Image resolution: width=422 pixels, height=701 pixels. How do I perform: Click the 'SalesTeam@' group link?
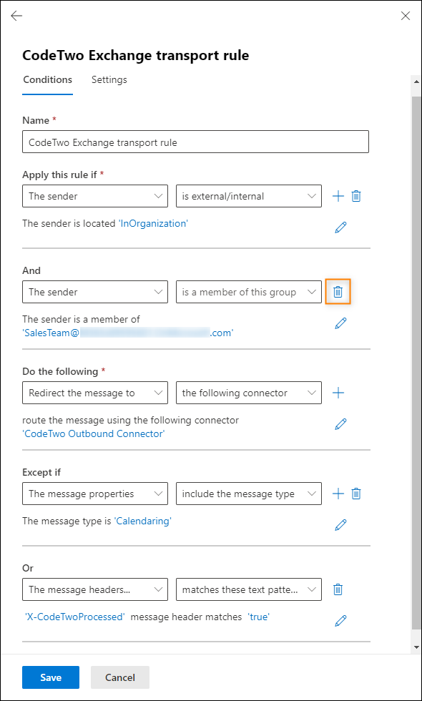point(127,333)
